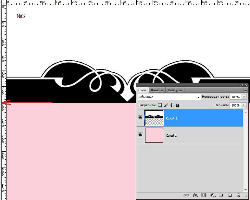
Task: Expand the Заливка fill slider arrow
Action: (x=244, y=105)
